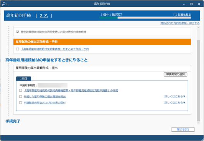Select the 1回目 tab
Viewport: 204px width, 141px height.
[x=23, y=79]
